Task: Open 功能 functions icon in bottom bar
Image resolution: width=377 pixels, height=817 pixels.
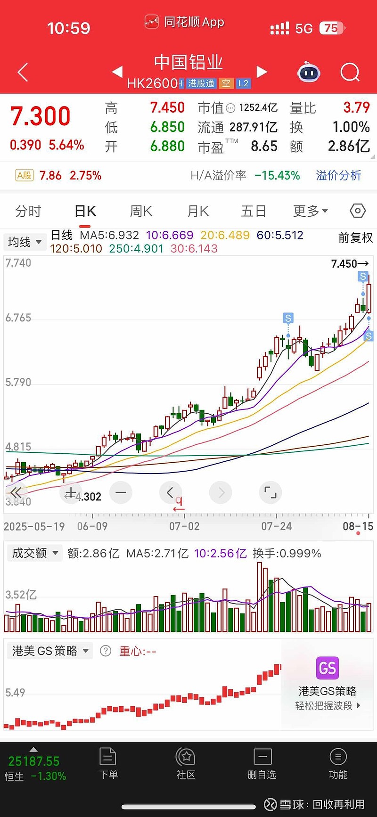Action: [x=338, y=764]
